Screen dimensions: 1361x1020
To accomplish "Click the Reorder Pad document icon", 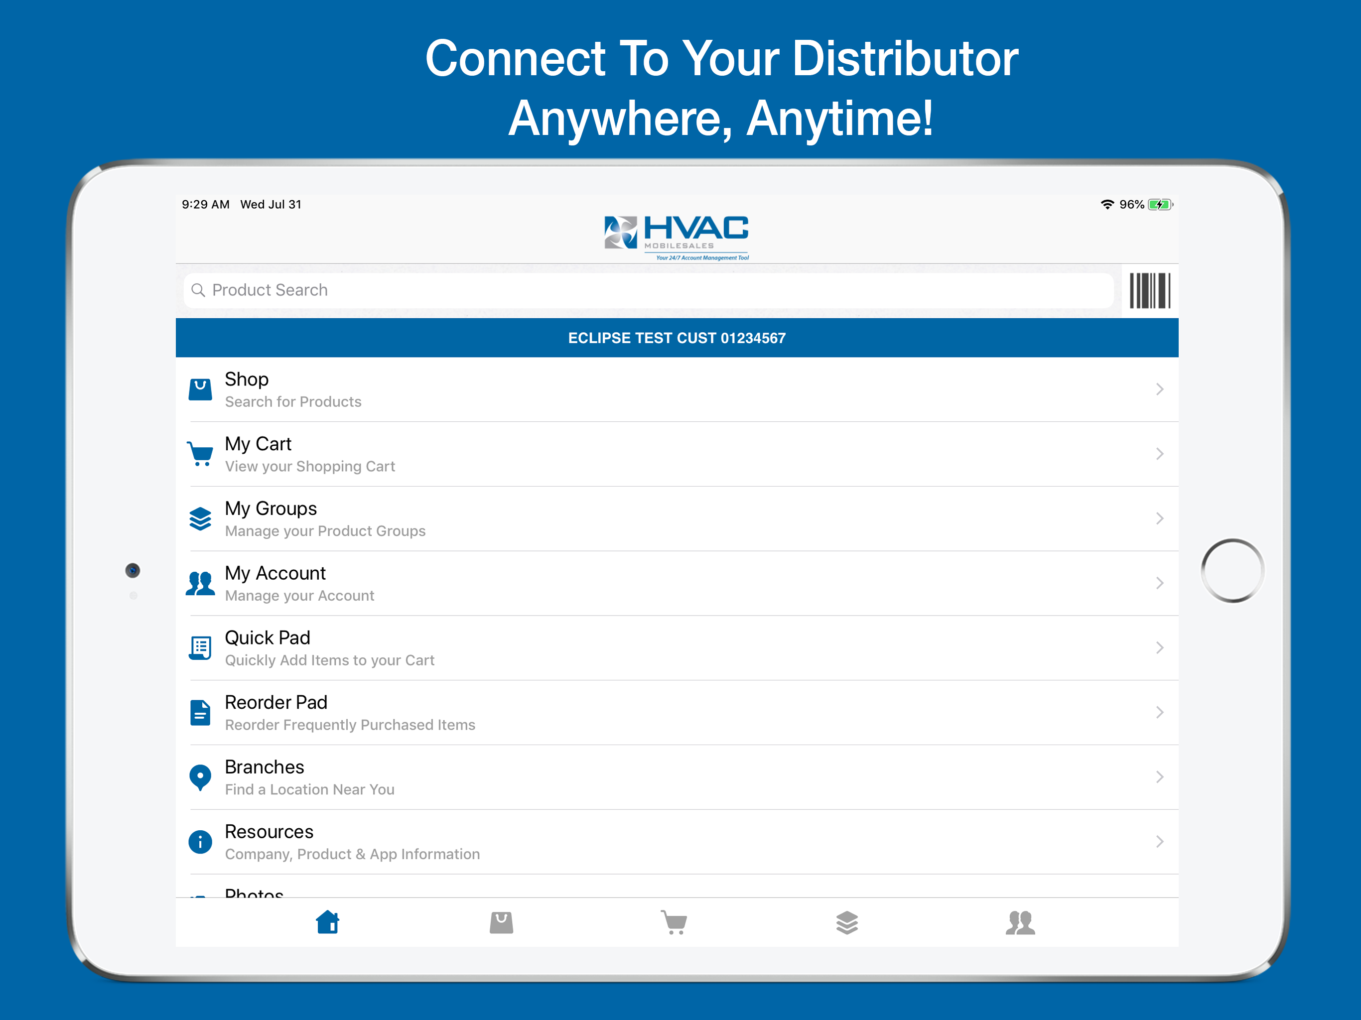I will point(200,712).
